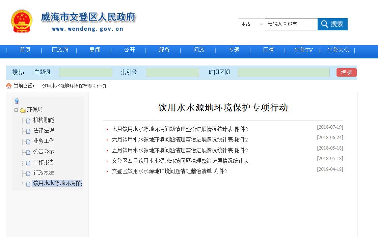This screenshot has height=237, width=378.
Task: Click the 时间区间 input field
Action: tap(283, 72)
